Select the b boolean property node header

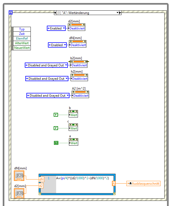[x=73, y=111]
